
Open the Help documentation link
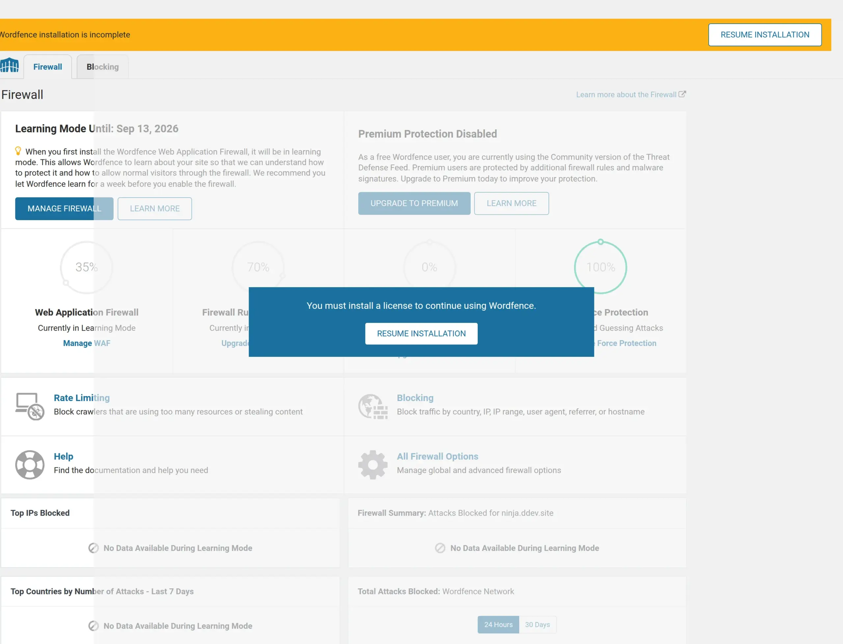pyautogui.click(x=63, y=456)
